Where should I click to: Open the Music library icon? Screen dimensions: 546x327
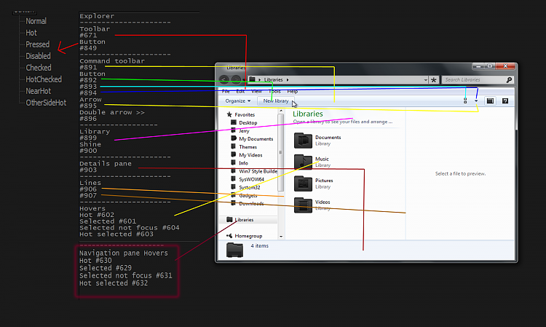[x=303, y=162]
